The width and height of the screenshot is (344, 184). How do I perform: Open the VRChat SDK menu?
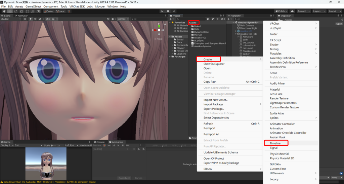pyautogui.click(x=77, y=6)
